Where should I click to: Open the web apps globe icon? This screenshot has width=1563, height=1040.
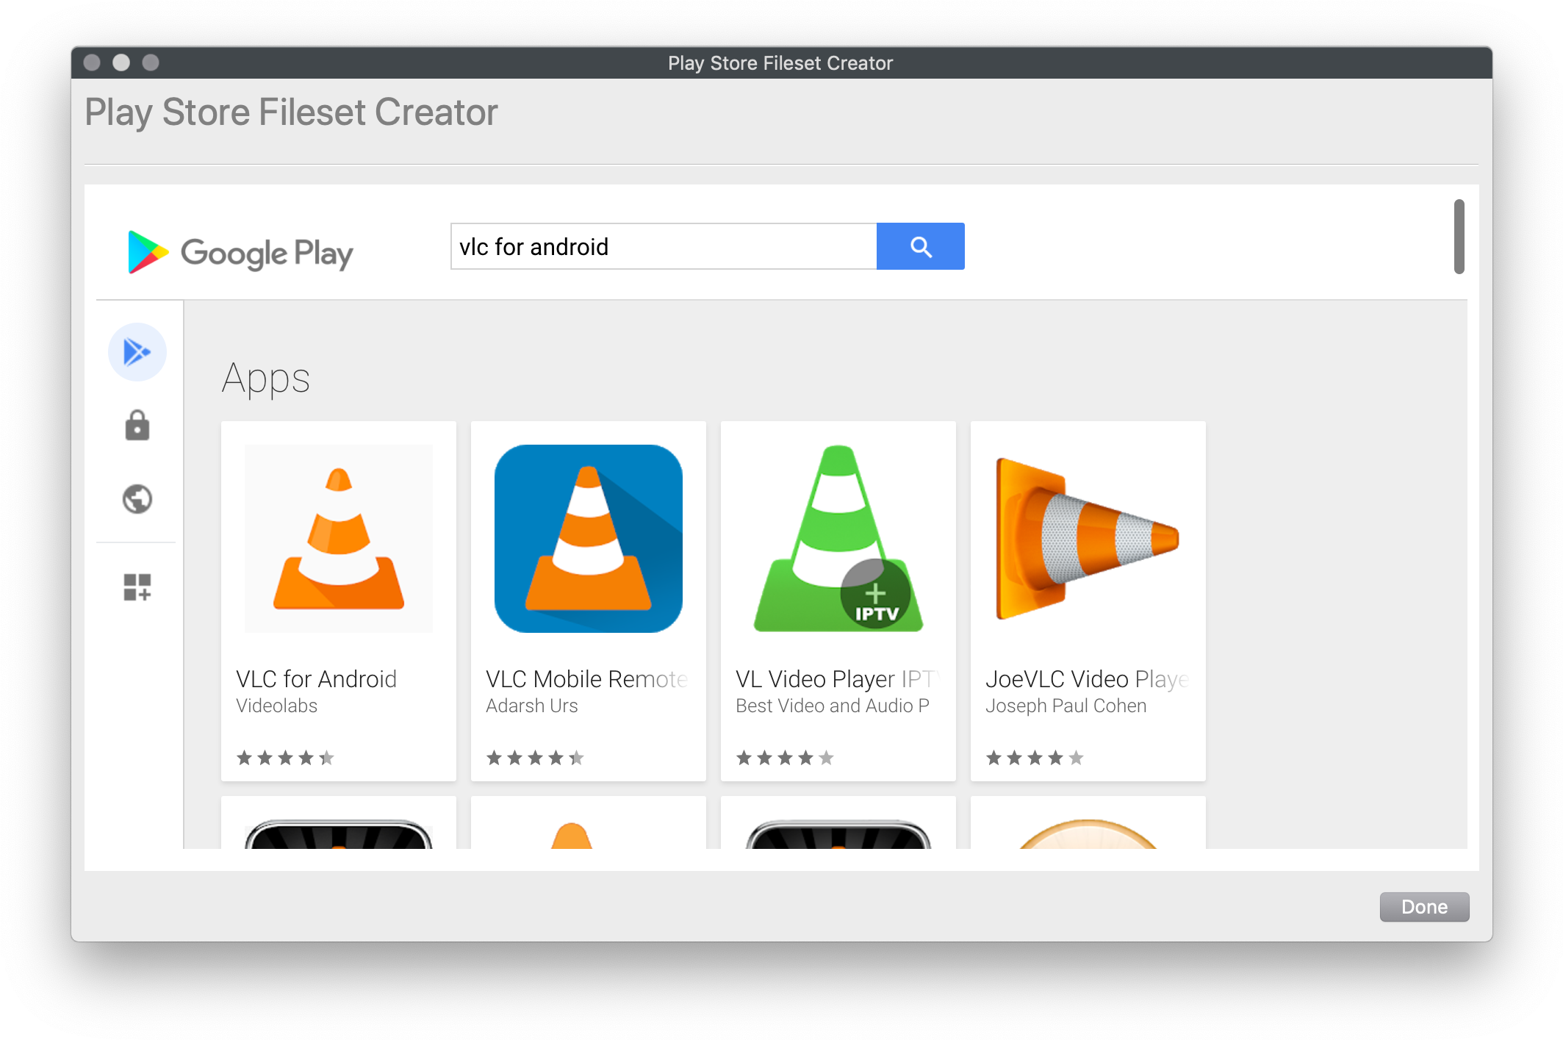point(137,499)
